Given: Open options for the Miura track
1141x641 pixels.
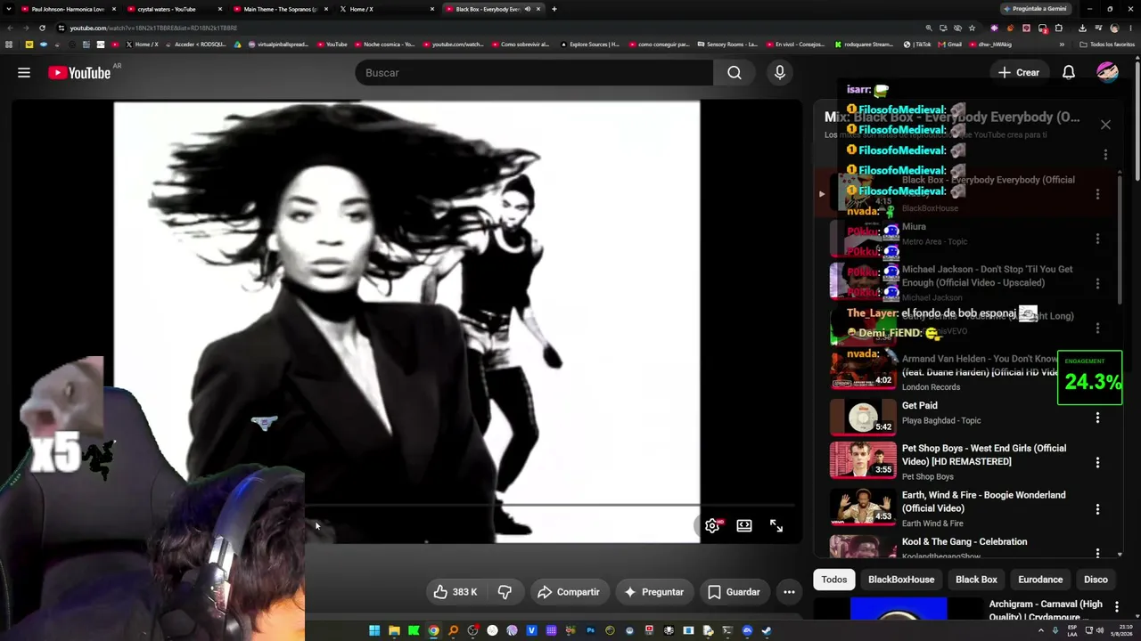Looking at the screenshot, I should 1097,239.
